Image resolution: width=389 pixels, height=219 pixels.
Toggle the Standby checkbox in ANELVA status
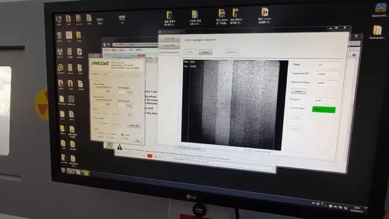[108, 134]
